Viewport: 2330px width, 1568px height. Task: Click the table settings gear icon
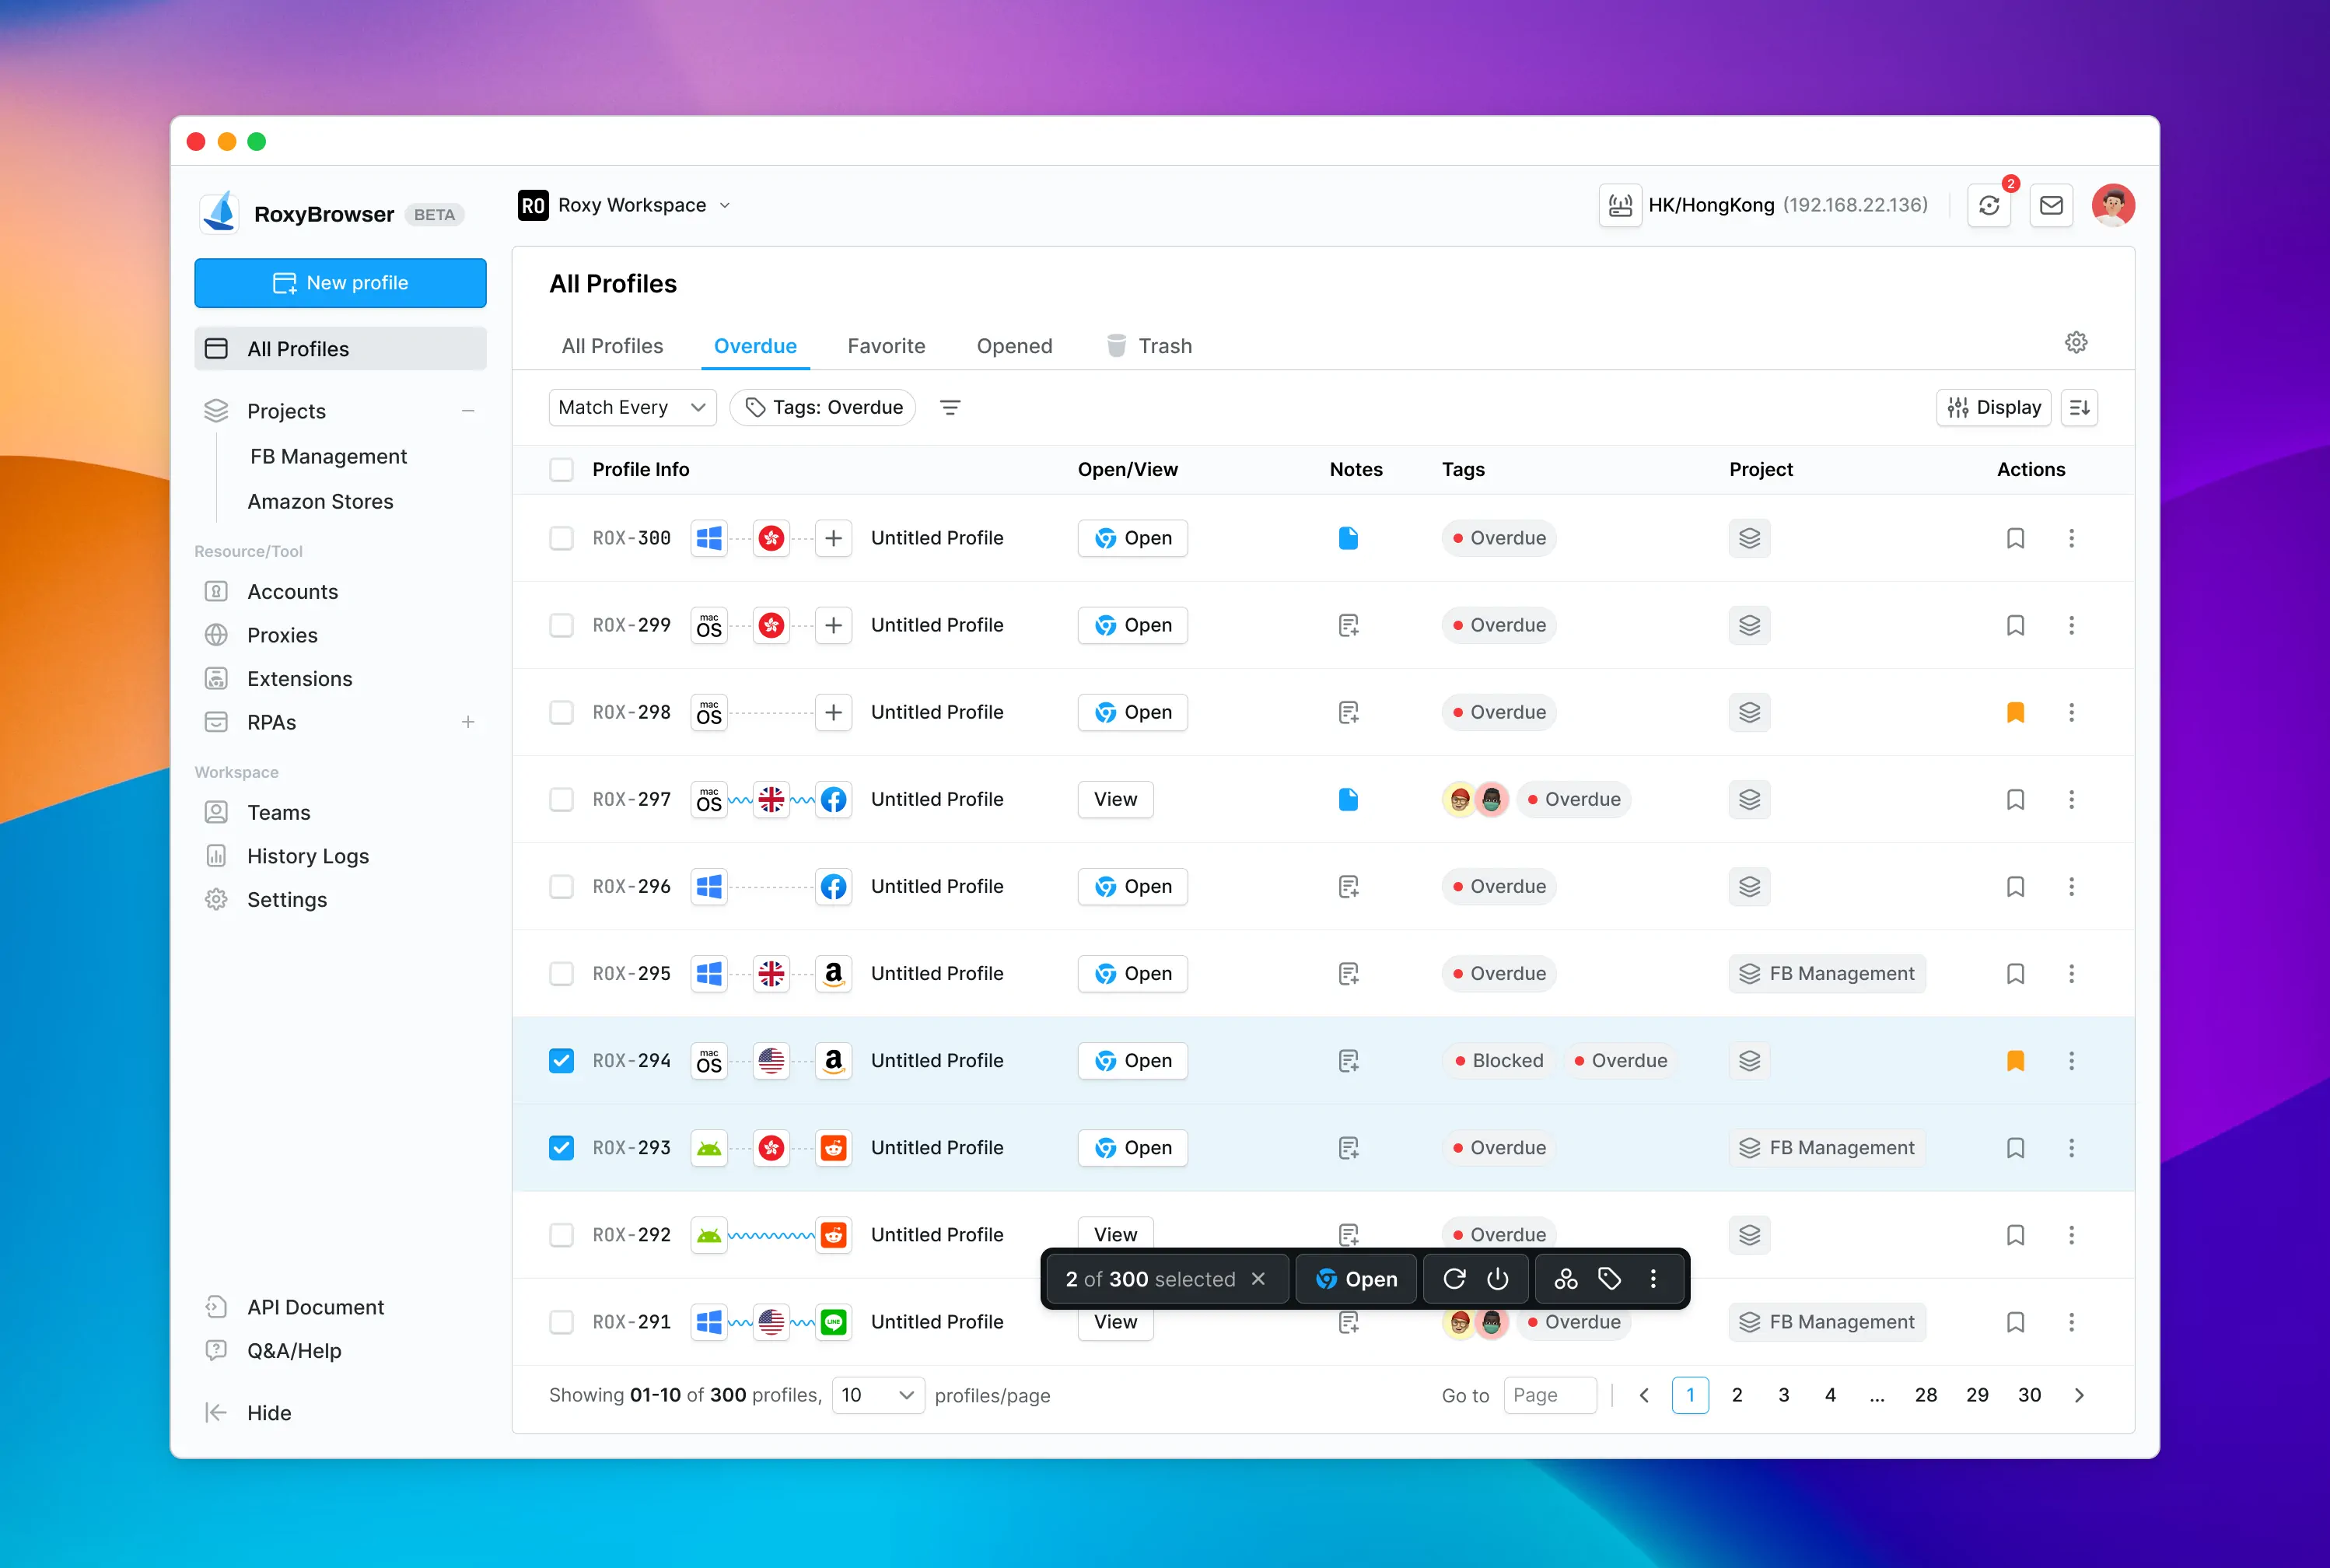pos(2076,343)
